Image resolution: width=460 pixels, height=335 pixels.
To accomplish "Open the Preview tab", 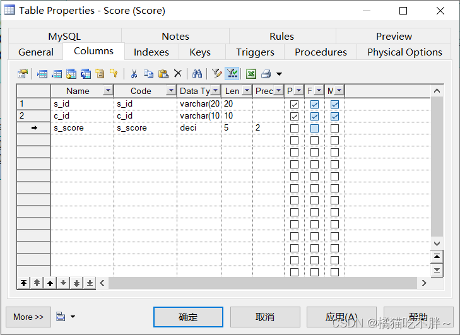I will pyautogui.click(x=394, y=37).
